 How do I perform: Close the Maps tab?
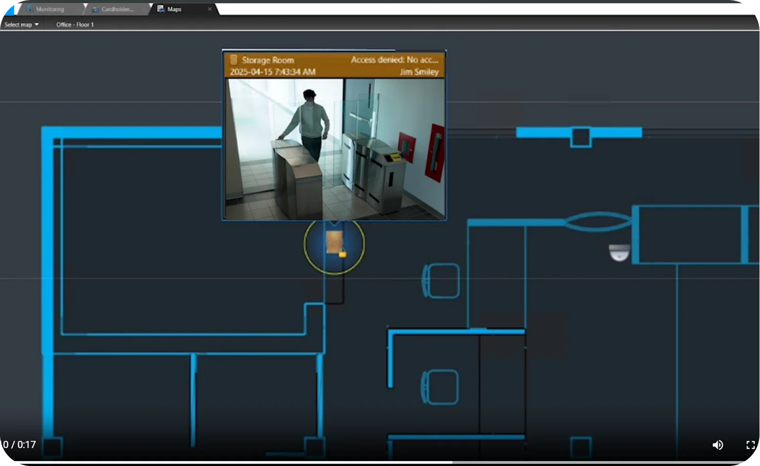210,9
